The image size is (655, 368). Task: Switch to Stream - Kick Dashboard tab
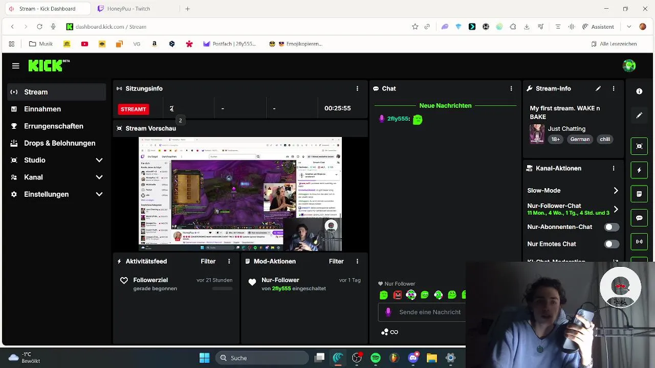click(47, 9)
